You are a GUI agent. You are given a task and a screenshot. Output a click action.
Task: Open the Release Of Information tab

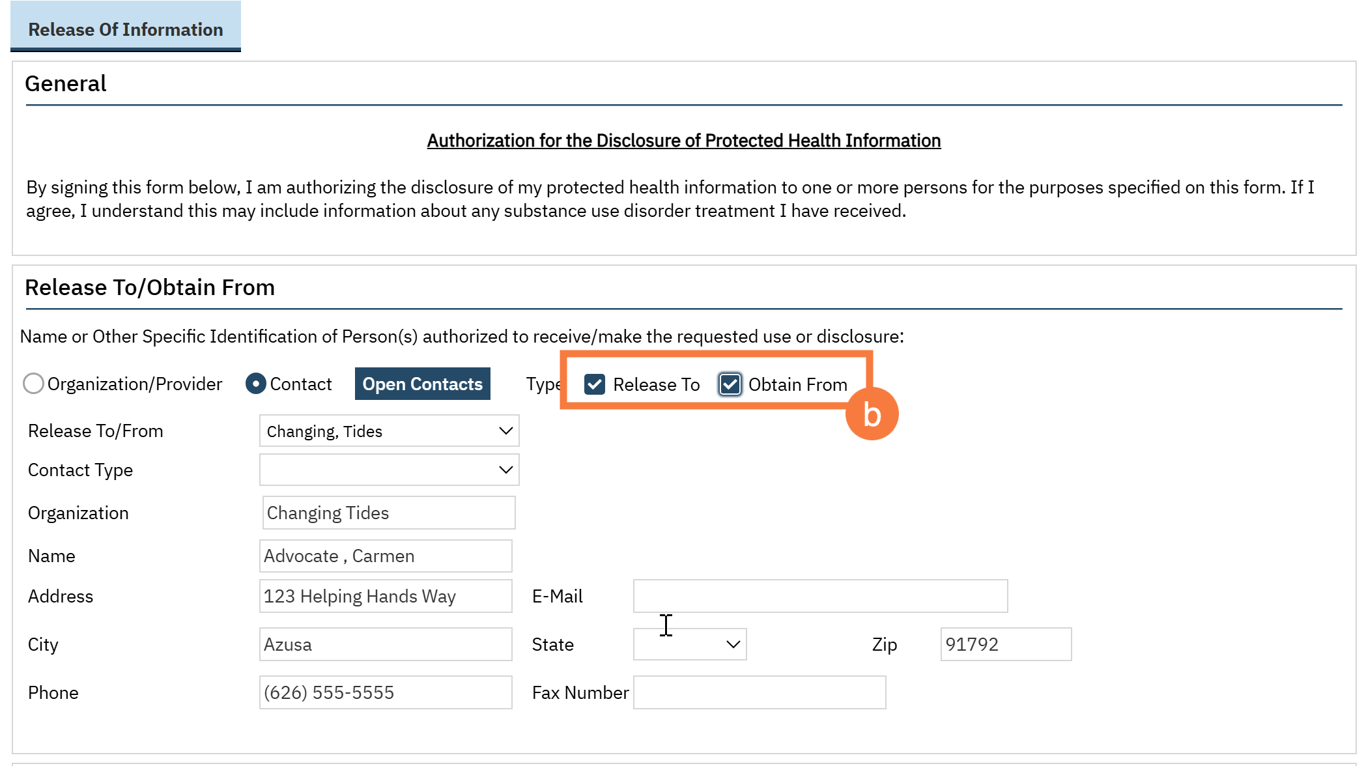[125, 29]
